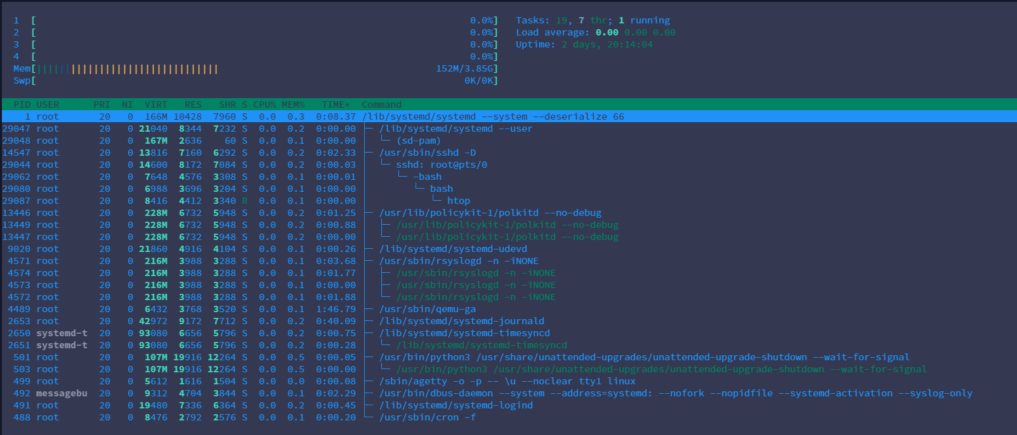The height and width of the screenshot is (435, 1017).
Task: Sort processes by the CPU% column header
Action: pyautogui.click(x=264, y=104)
